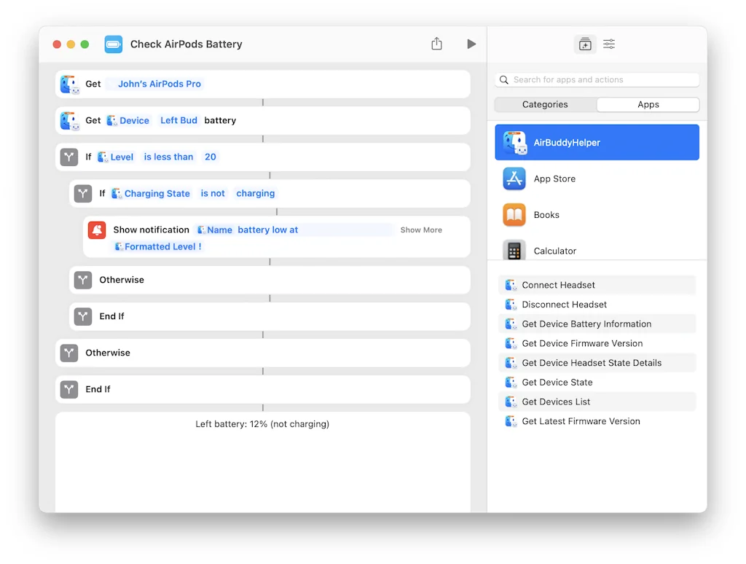This screenshot has height=564, width=746.
Task: Select the Calculator app in the list
Action: click(x=554, y=251)
